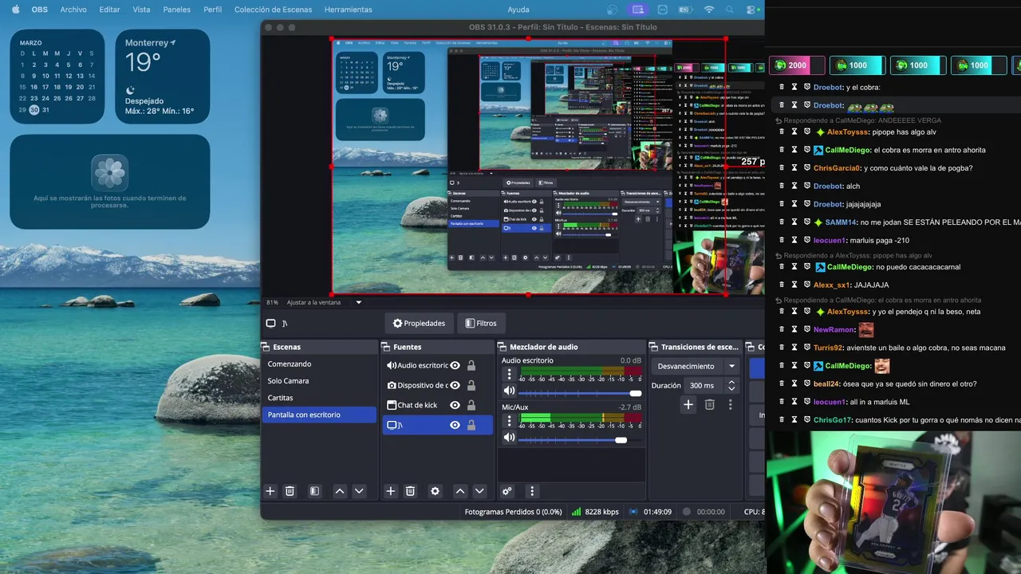Viewport: 1021px width, 574px height.
Task: Hide the Chat de kick source
Action: coord(455,405)
